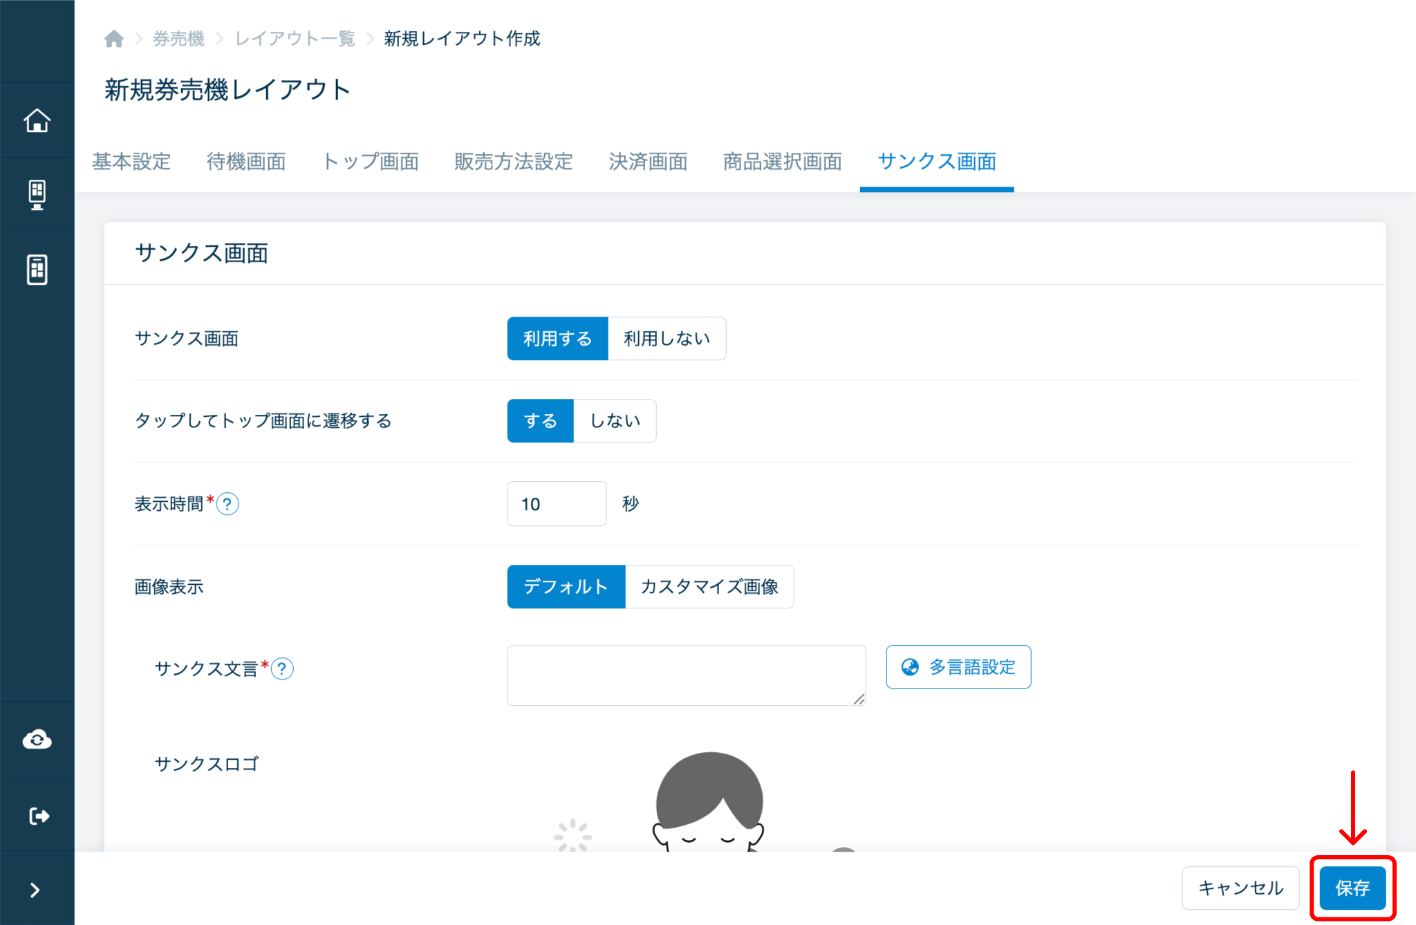
Task: Click the サンクス文言 text area
Action: coord(686,675)
